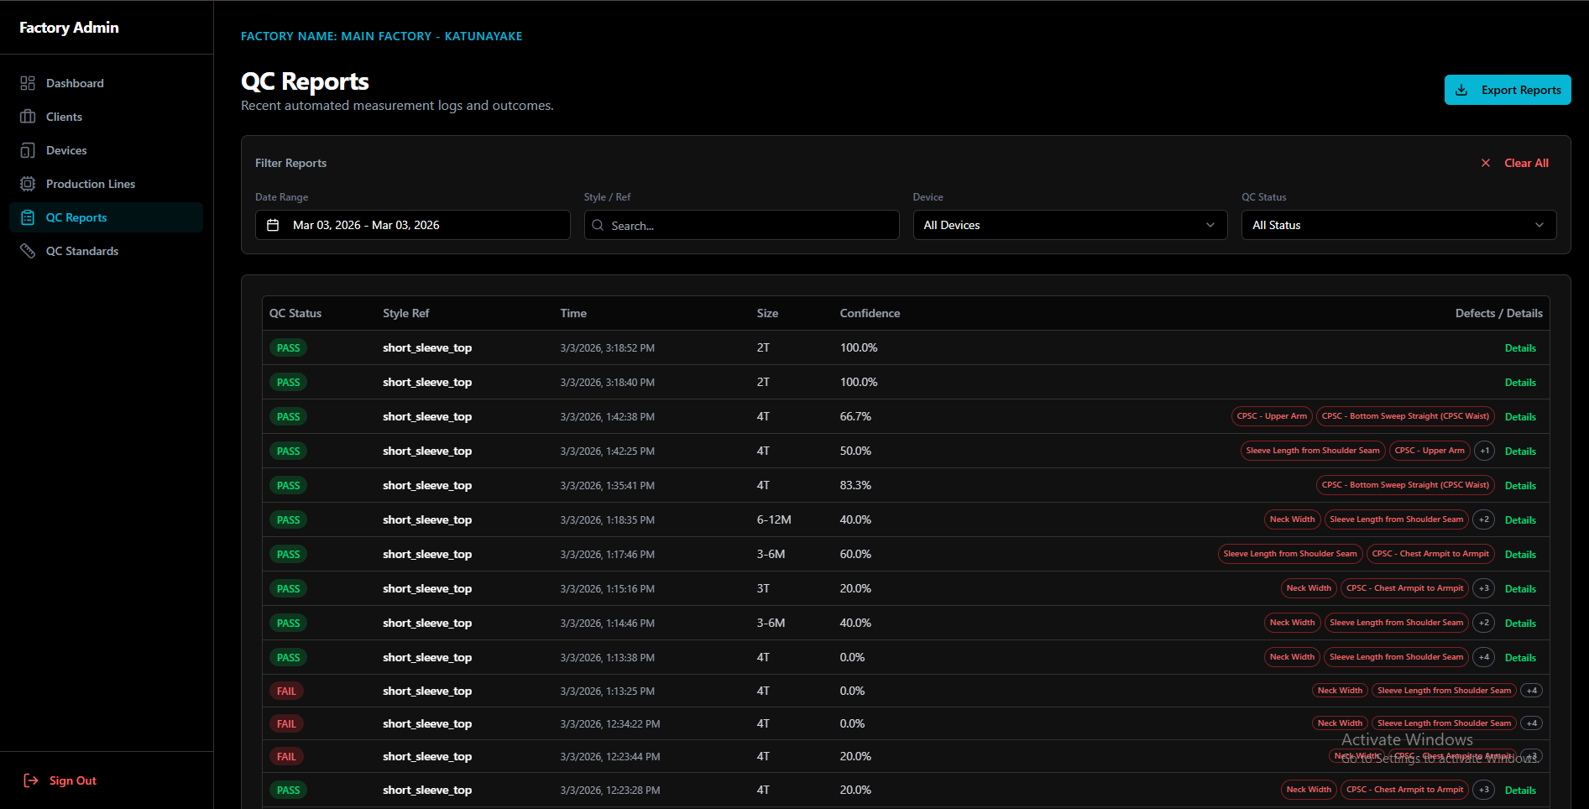Open Details for 1:17:46 PM report
Screen dimensions: 1589x809
[1520, 555]
